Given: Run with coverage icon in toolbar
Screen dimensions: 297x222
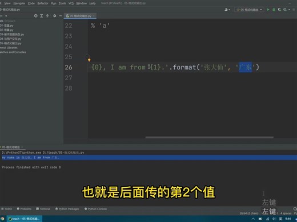Looking at the screenshot, I should click(x=279, y=10).
